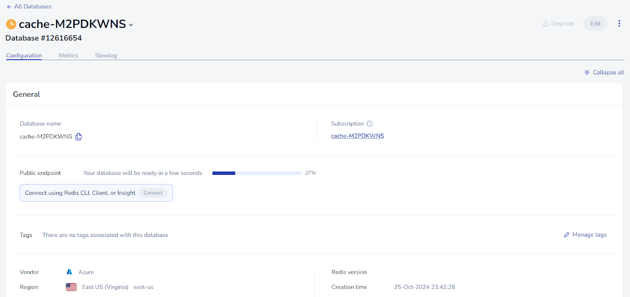Click the US flag region icon
This screenshot has width=630, height=297.
(71, 287)
